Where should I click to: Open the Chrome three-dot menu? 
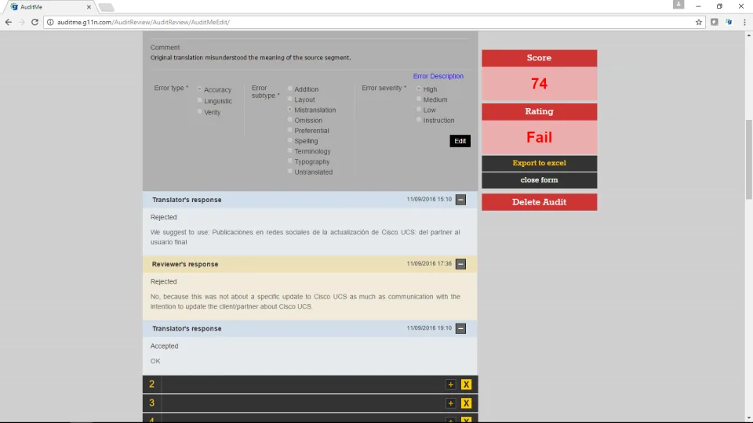[744, 22]
